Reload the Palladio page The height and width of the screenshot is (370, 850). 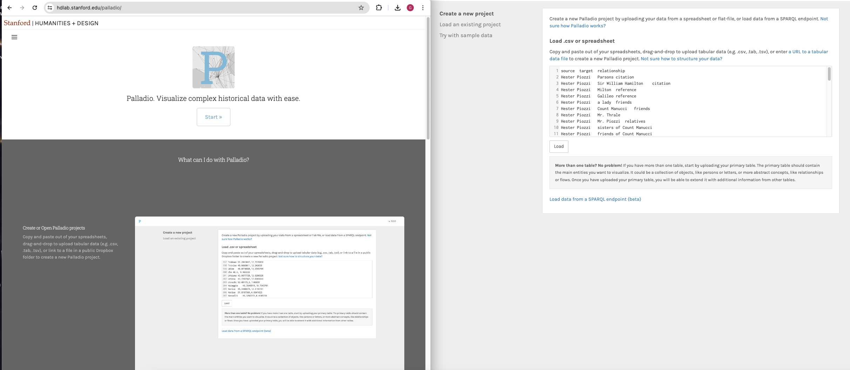click(x=35, y=8)
